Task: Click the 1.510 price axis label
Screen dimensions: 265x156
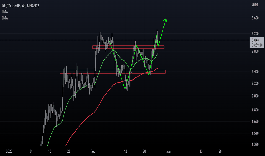Action: [255, 133]
